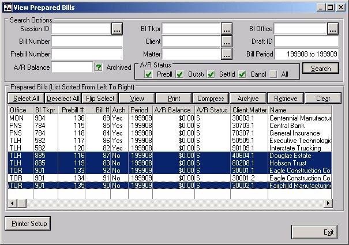Select the Eagle Construction row with matter 30001.2
The image size is (349, 245).
(170, 178)
